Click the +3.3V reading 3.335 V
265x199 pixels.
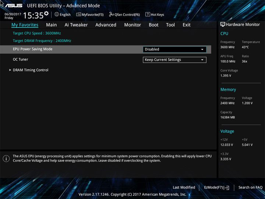click(x=226, y=159)
